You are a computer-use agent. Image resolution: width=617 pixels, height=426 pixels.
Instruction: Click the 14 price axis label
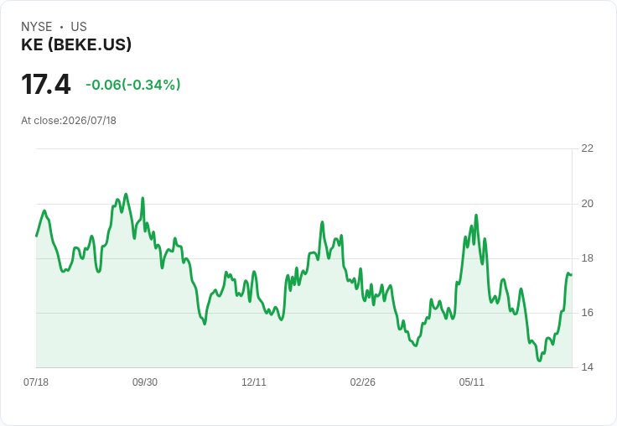587,367
